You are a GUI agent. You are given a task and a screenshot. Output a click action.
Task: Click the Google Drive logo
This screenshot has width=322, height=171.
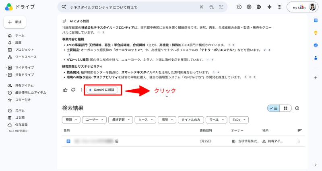[9, 7]
